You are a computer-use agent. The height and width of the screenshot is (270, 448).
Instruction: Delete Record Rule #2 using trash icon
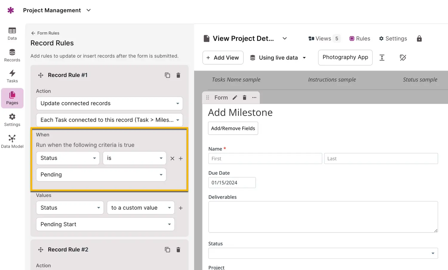(x=178, y=250)
